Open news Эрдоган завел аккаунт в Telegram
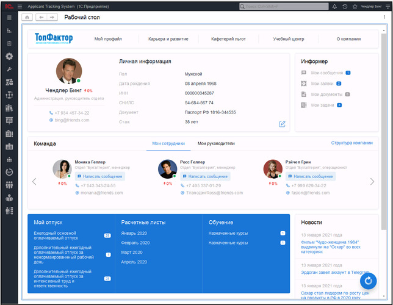This screenshot has width=393, height=305. [335, 273]
